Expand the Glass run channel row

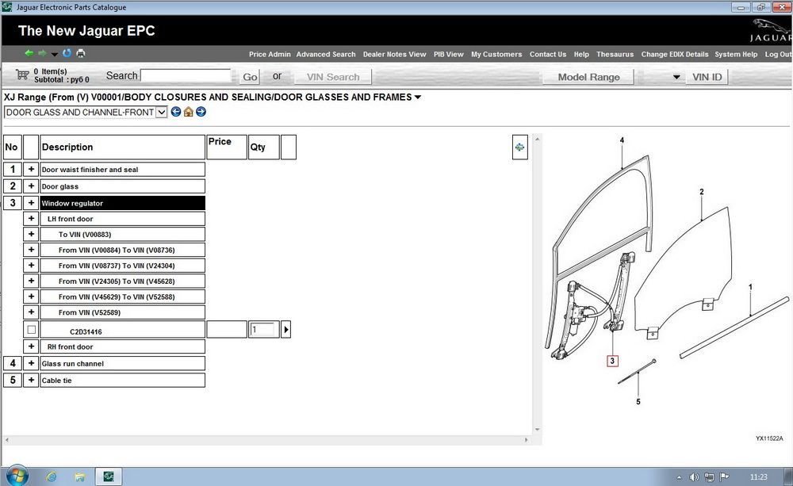pyautogui.click(x=31, y=363)
